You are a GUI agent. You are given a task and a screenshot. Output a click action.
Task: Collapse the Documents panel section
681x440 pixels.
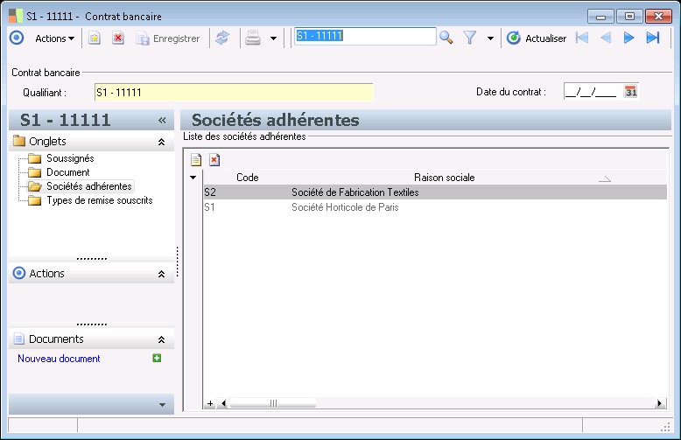(x=162, y=339)
